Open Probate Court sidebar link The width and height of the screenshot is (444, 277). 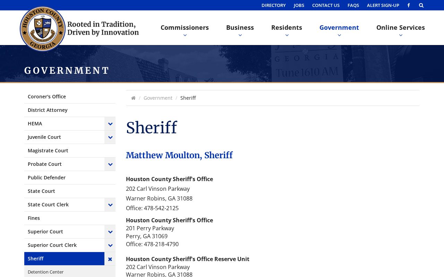point(64,164)
